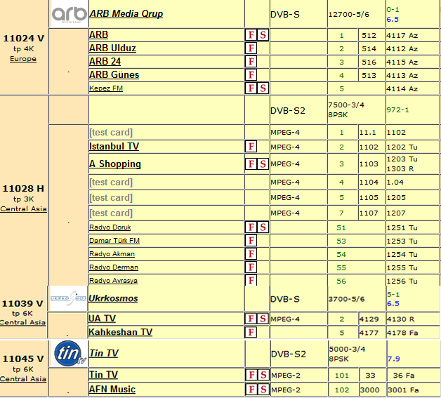Select audio PID text 4117 Az
Image resolution: width=441 pixels, height=398 pixels.
[402, 35]
